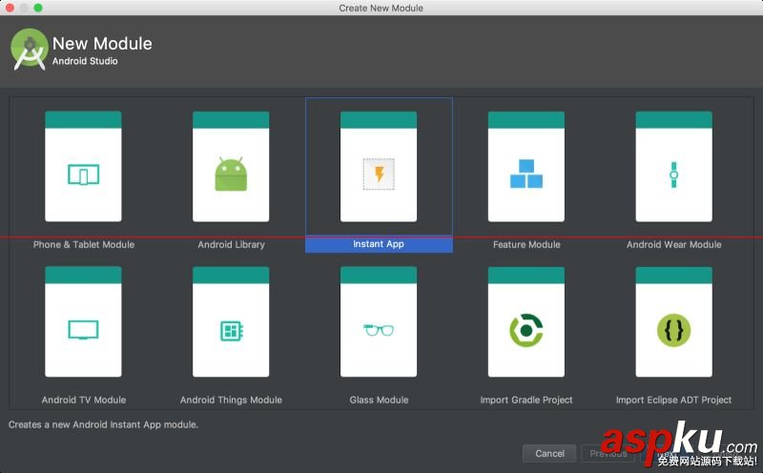Screen dimensions: 763x473
Task: Click the Import Eclipse ADT Project label
Action: [x=674, y=400]
